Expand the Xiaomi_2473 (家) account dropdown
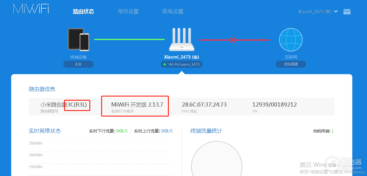The width and height of the screenshot is (367, 176). tap(318, 12)
